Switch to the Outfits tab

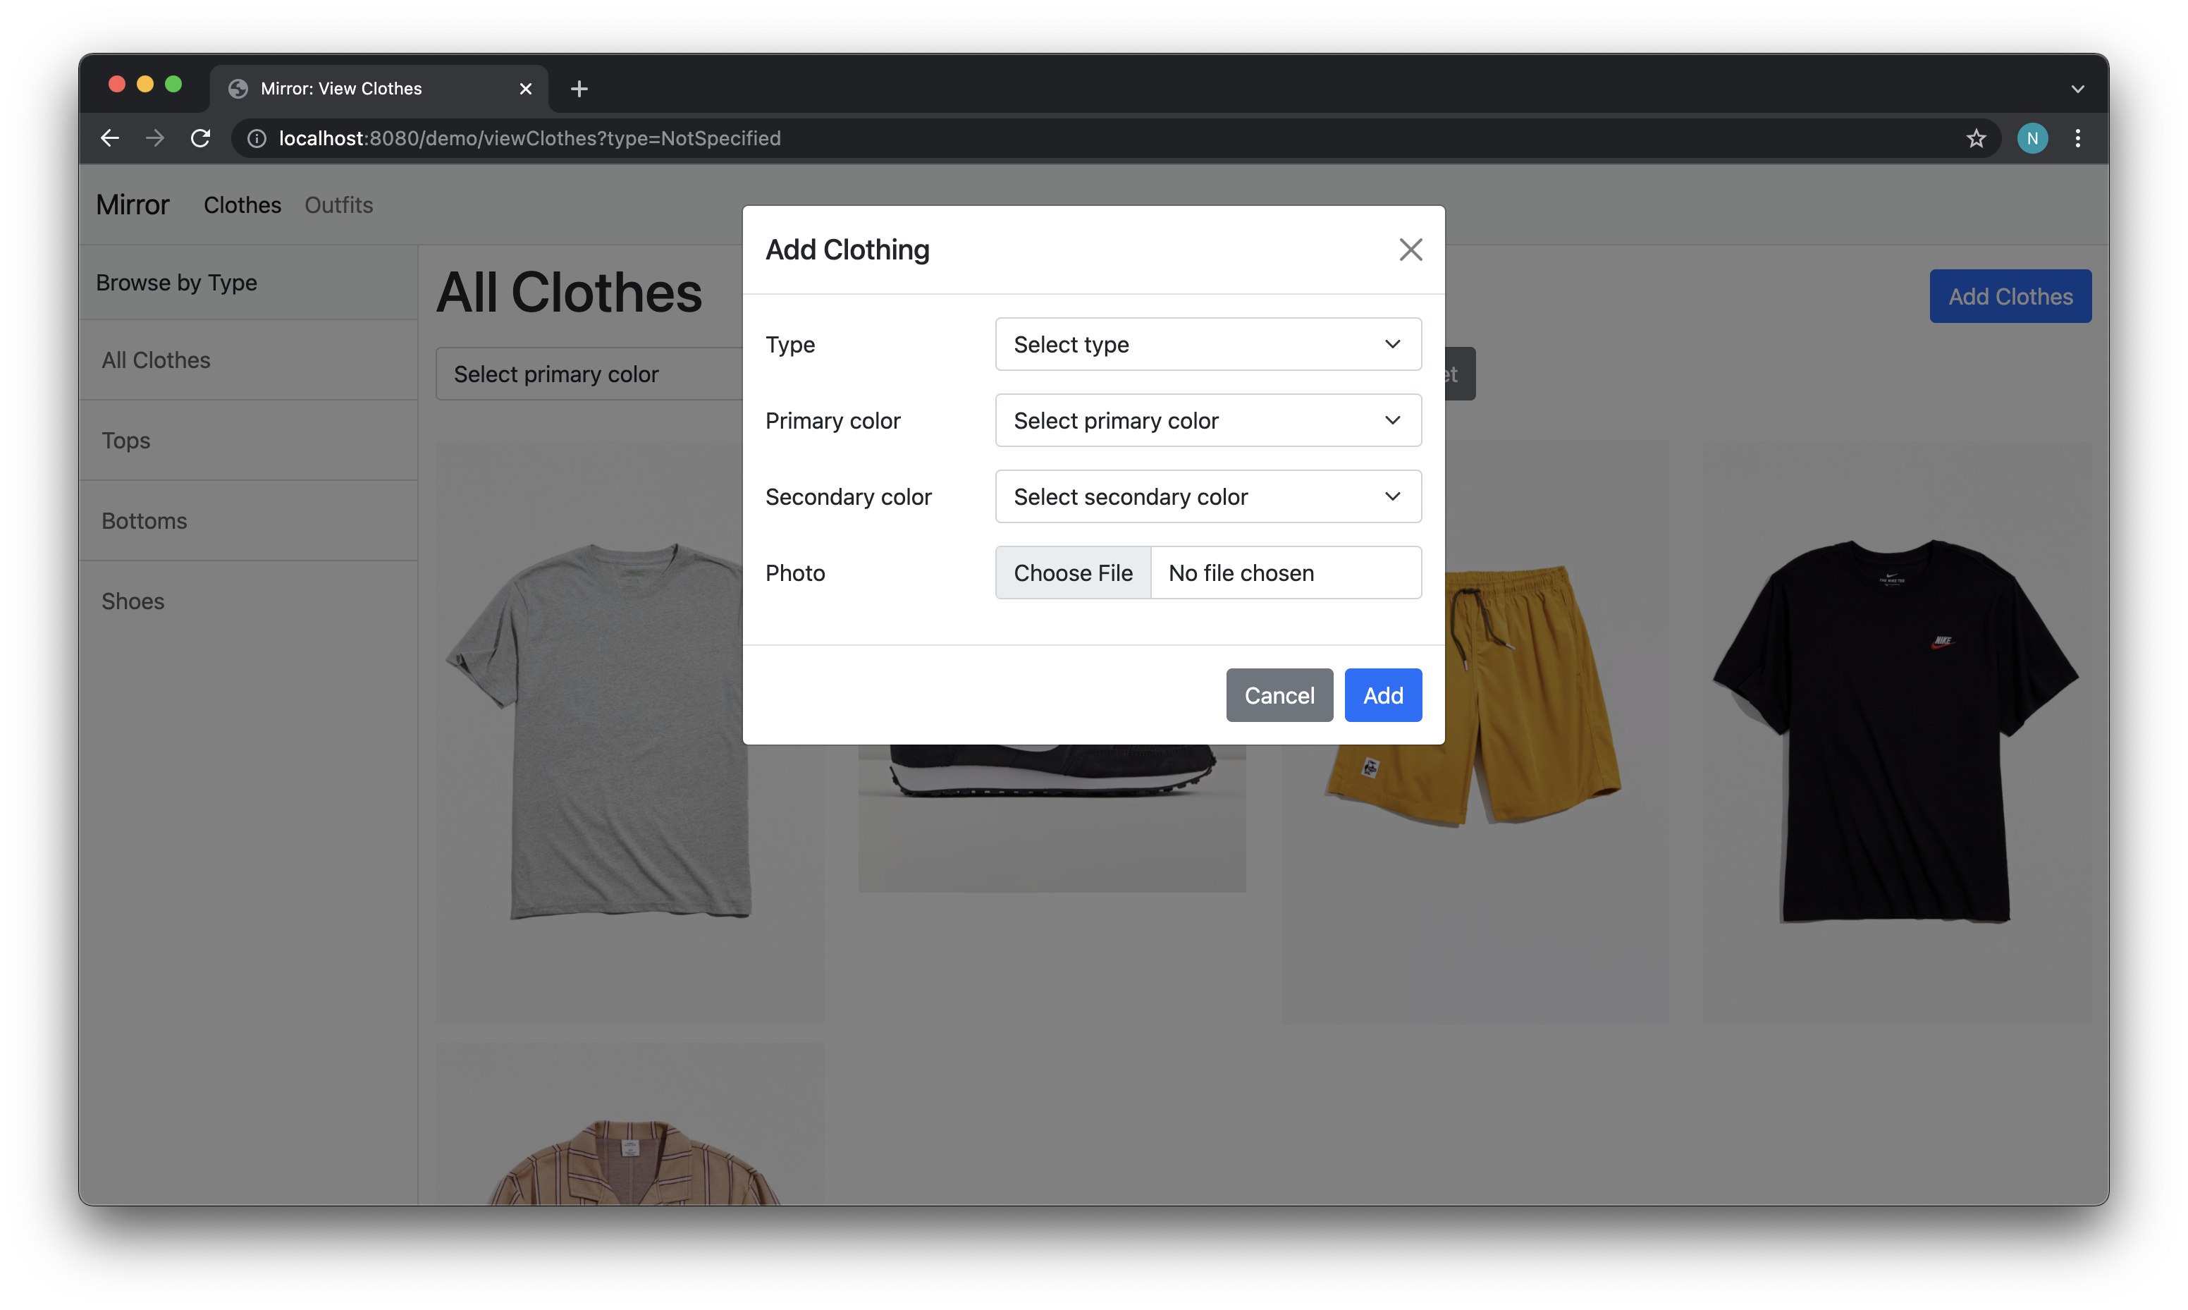(x=339, y=204)
